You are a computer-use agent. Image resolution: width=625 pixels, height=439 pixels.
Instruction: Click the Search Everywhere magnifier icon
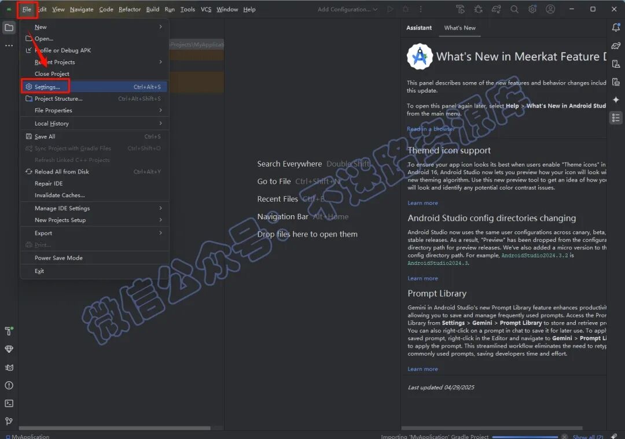[514, 9]
